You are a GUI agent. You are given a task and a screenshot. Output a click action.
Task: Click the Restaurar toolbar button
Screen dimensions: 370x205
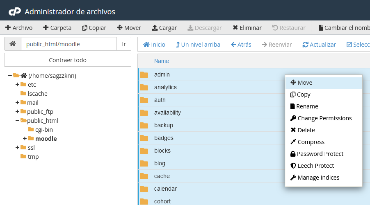point(289,28)
